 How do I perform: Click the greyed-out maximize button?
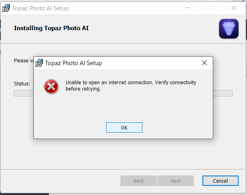(210, 8)
